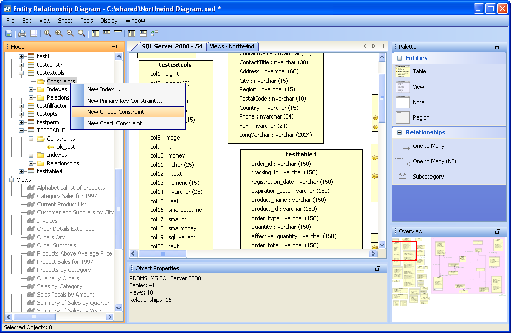Undock the Model panel using float button
The height and width of the screenshot is (333, 511).
pos(114,47)
